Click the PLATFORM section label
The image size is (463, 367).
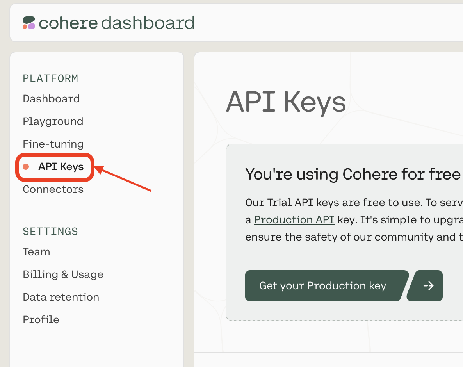50,78
